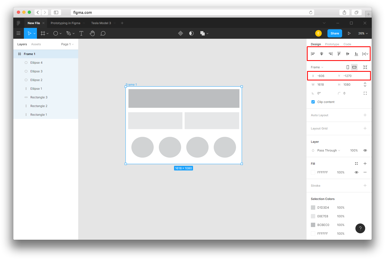This screenshot has height=259, width=385.
Task: Click the D1D3D4 selection color swatch
Action: point(313,208)
